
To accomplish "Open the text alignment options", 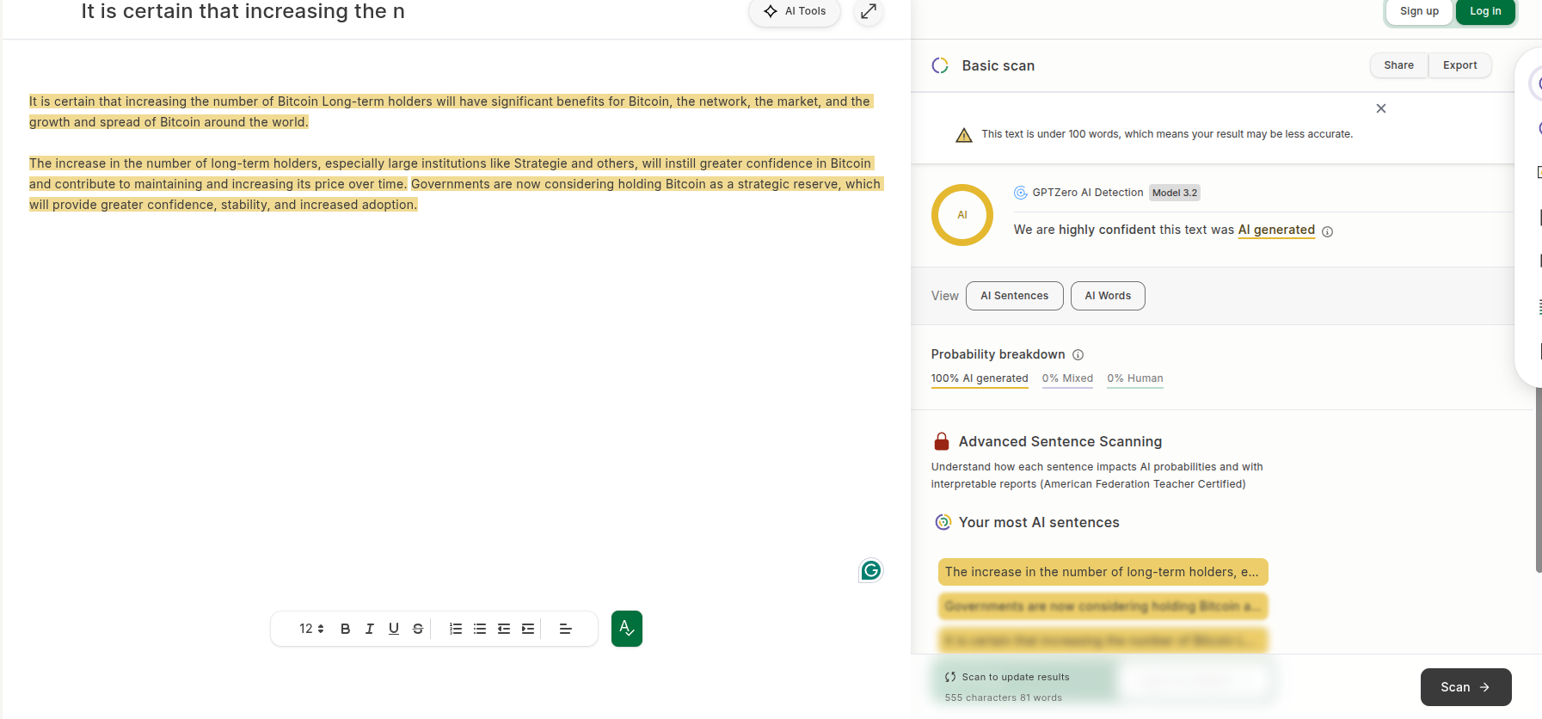I will tap(565, 629).
